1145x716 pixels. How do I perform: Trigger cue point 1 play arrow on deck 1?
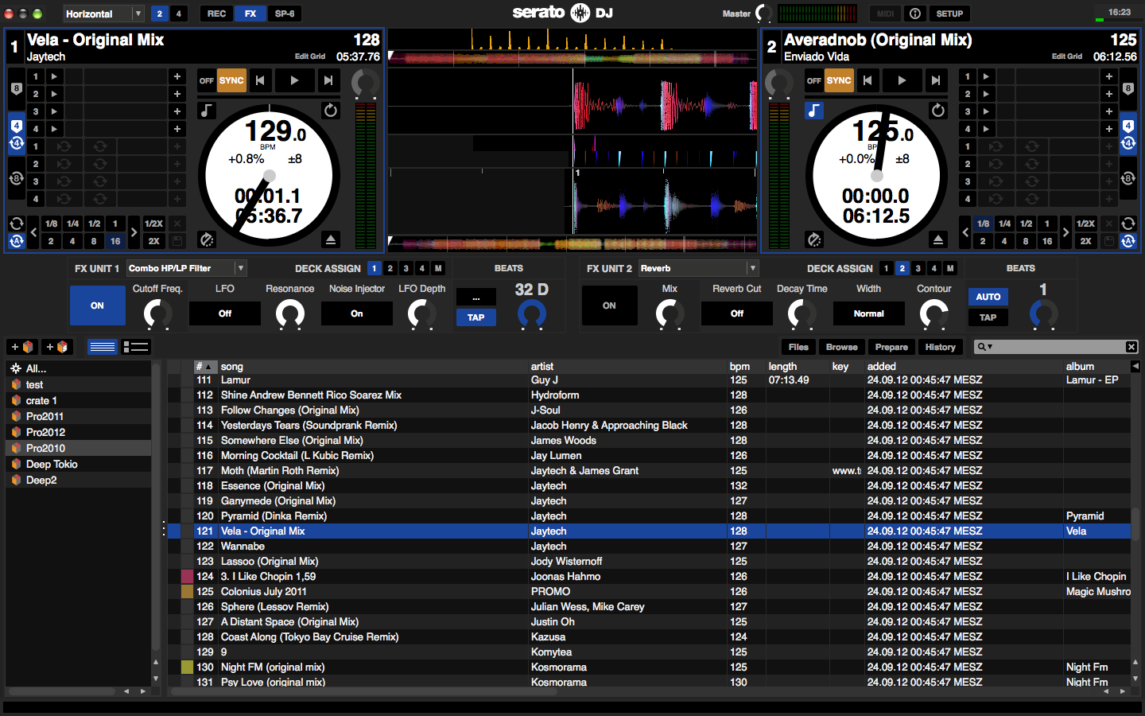coord(54,76)
